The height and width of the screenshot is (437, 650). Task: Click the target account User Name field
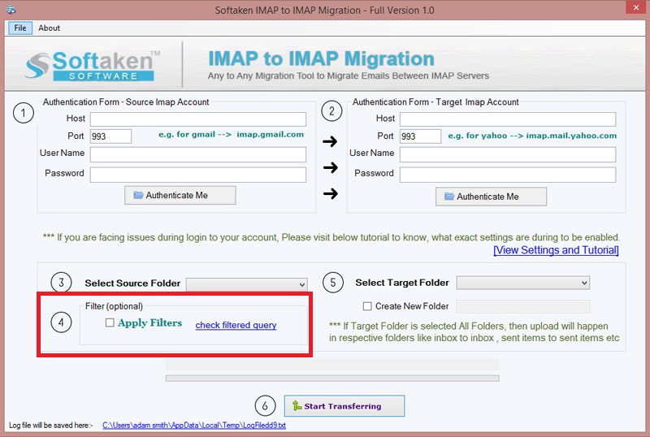pos(508,154)
